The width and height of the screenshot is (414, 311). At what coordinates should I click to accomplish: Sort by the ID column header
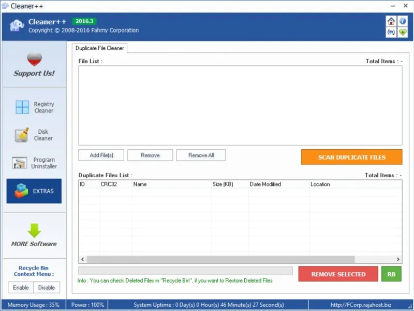click(89, 185)
